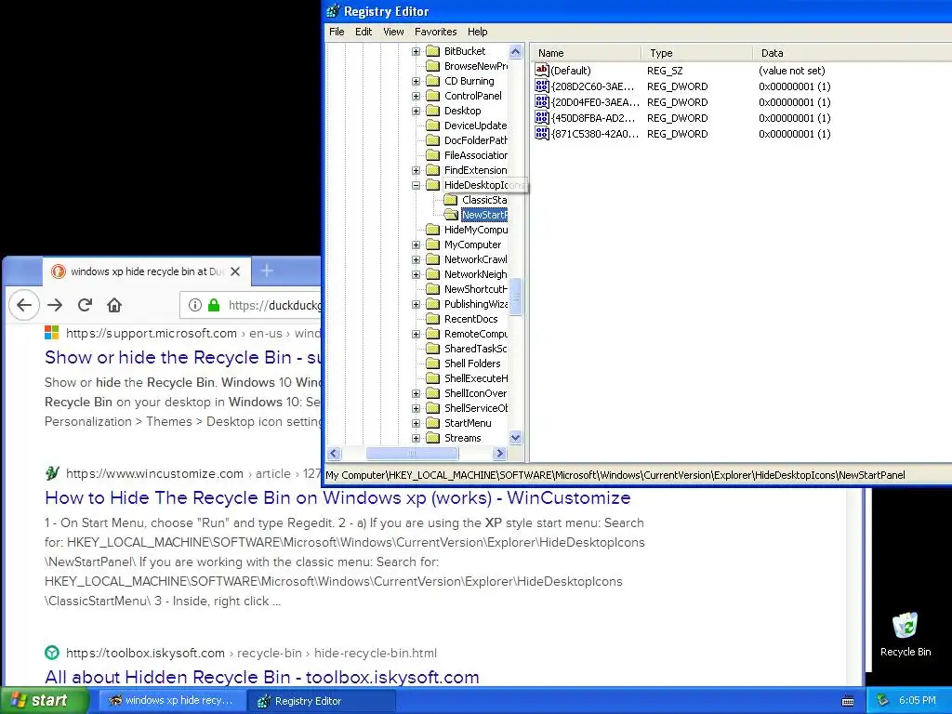952x714 pixels.
Task: Click the tree pane horizontal scrollbar thumb
Action: pyautogui.click(x=412, y=454)
